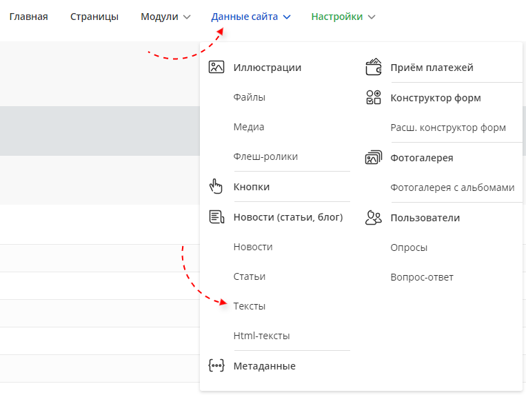Click the Конструктор форм shapes icon
Viewport: 526px width, 395px height.
(373, 98)
